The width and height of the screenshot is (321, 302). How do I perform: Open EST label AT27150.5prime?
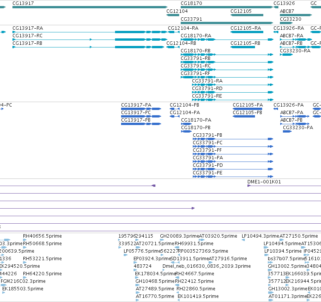299,236
